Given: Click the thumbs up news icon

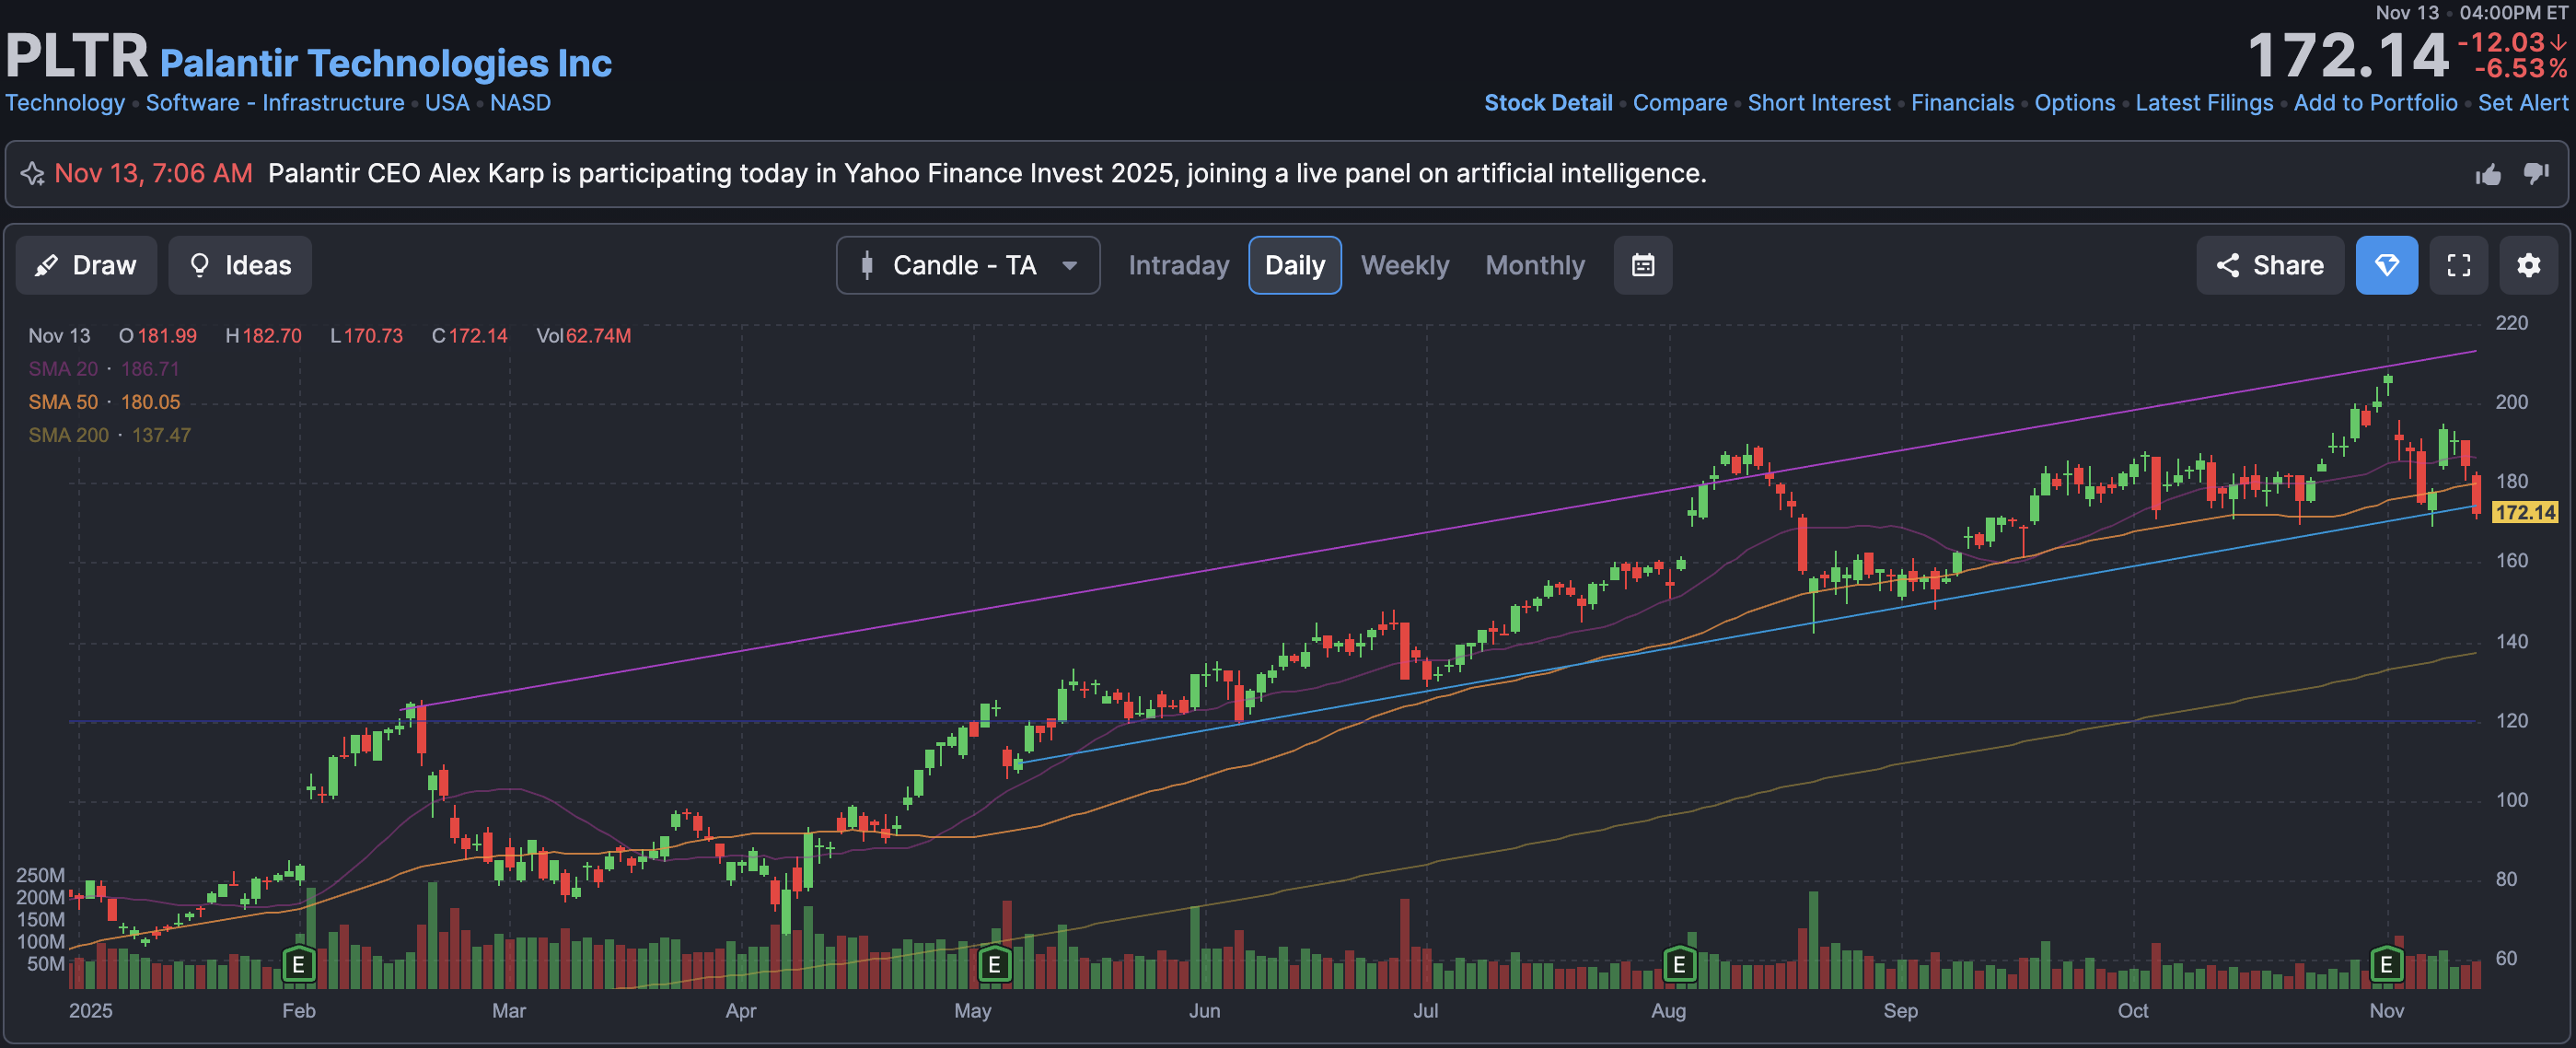Looking at the screenshot, I should pyautogui.click(x=2488, y=175).
